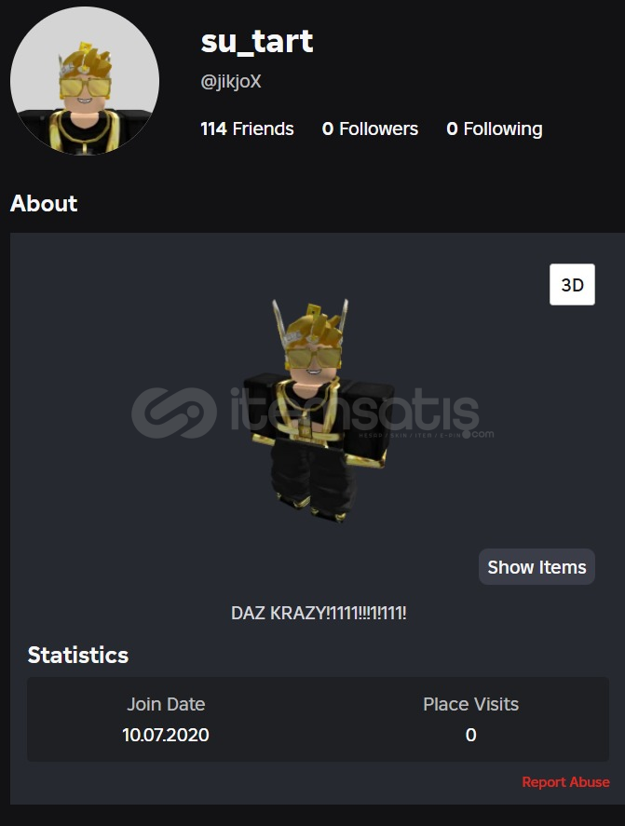Open the 114 Friends list
Screen dimensions: 625x826
(247, 129)
